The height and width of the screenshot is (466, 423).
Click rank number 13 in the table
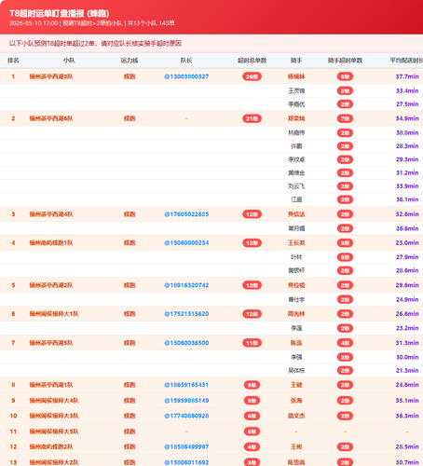click(x=13, y=462)
